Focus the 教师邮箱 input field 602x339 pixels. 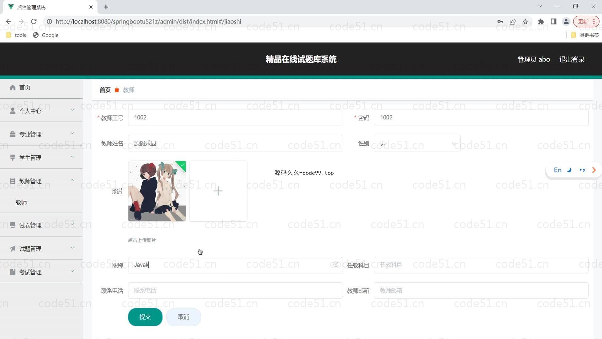click(x=481, y=291)
